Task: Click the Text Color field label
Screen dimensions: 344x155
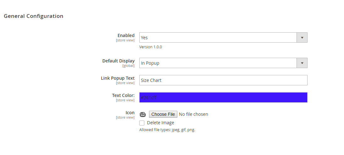Action: (x=123, y=95)
